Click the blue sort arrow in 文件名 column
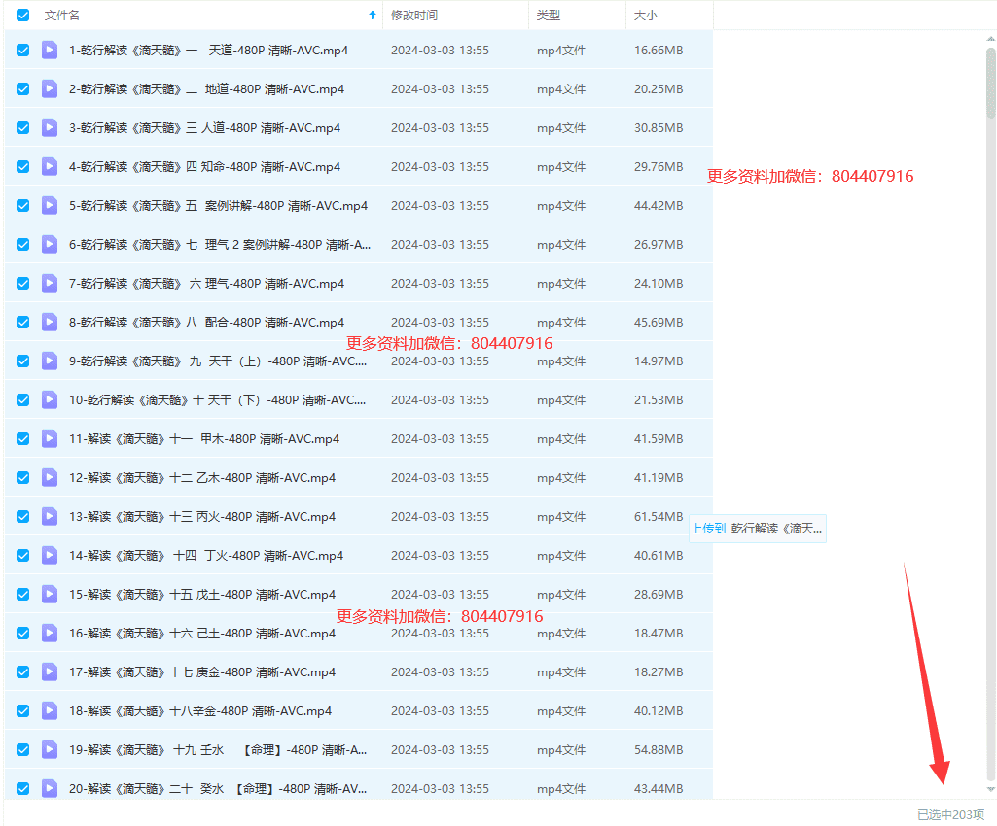Screen dimensions: 997x826 [373, 16]
